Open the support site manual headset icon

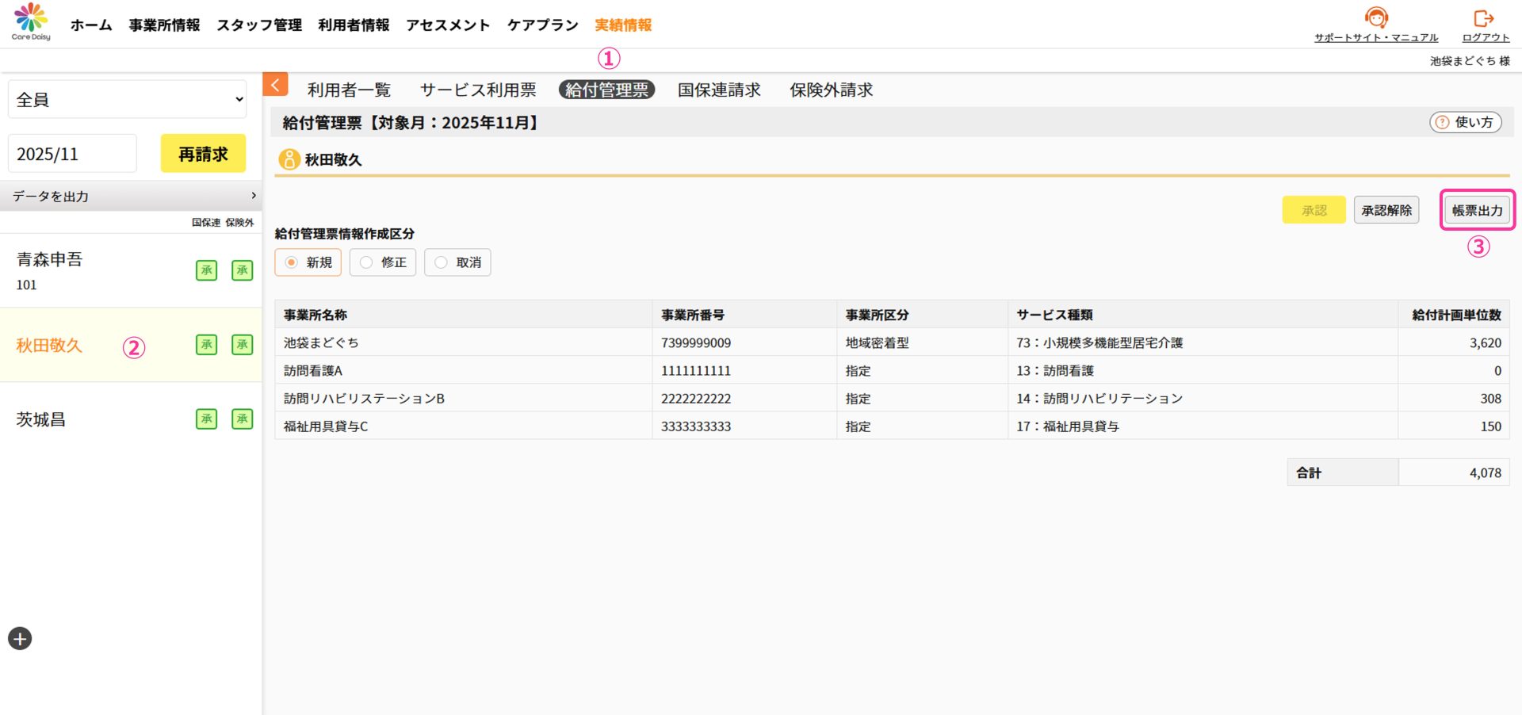1376,17
